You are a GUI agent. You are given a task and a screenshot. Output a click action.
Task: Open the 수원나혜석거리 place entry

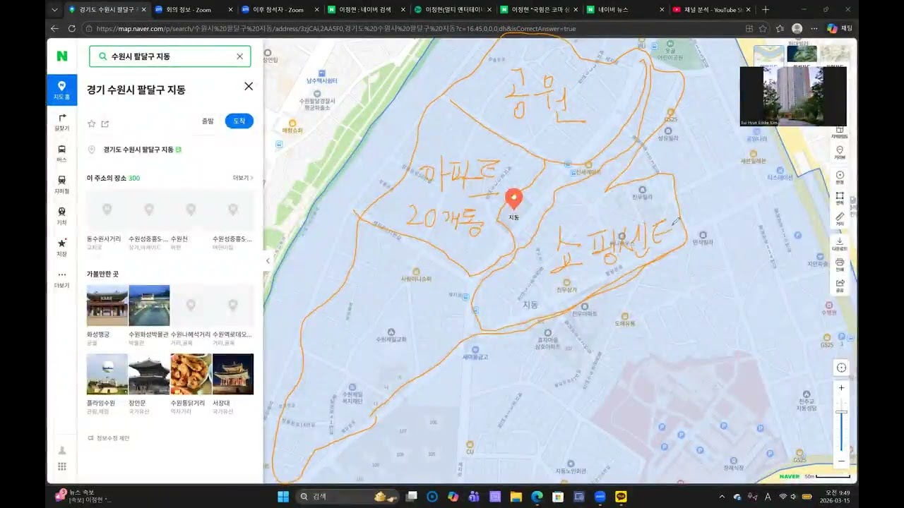[x=191, y=315]
